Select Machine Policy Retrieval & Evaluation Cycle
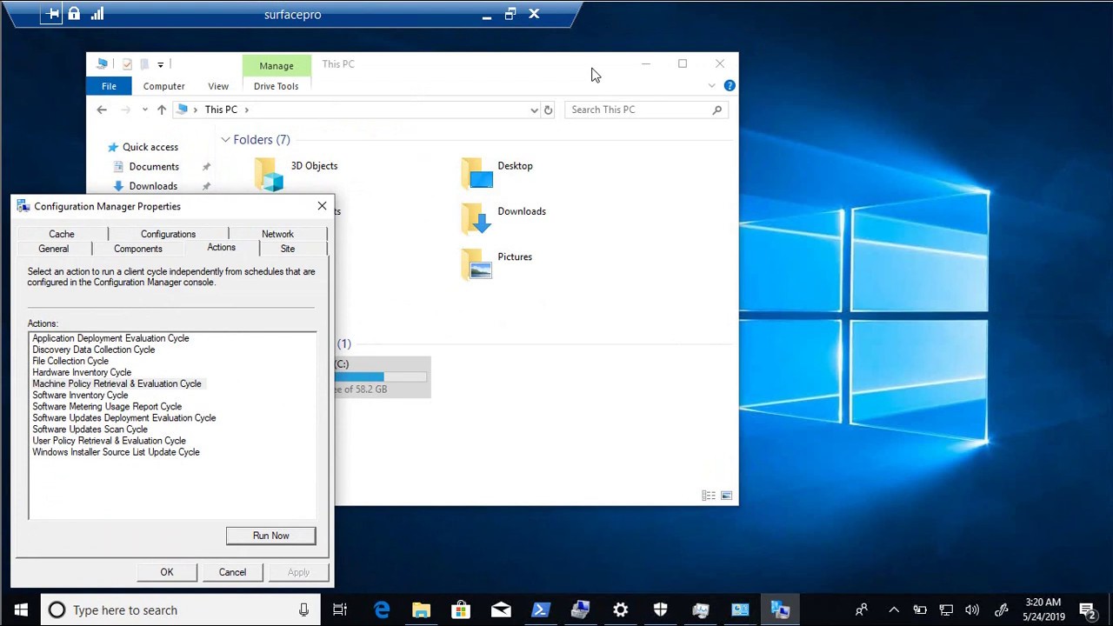Image resolution: width=1113 pixels, height=626 pixels. pos(117,383)
